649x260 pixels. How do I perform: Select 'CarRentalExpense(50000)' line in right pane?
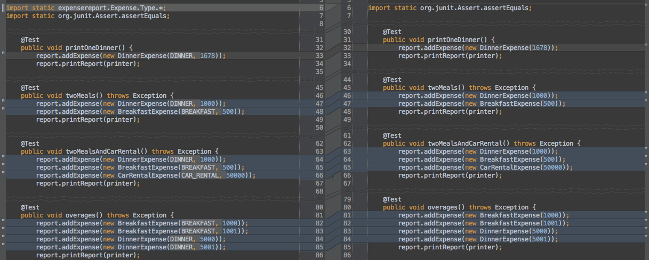tap(486, 167)
